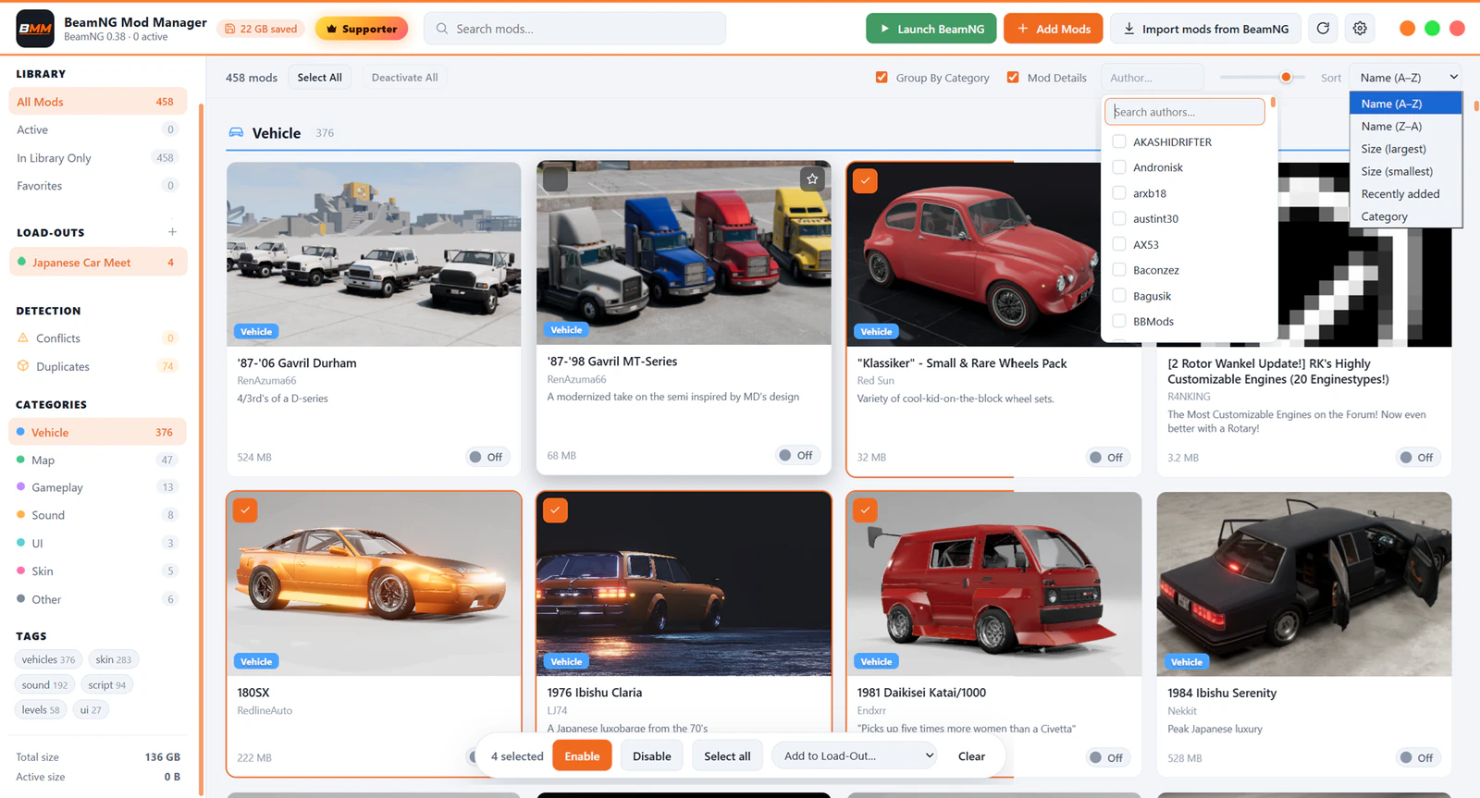Click the Vehicle tag on the Klassiker thumbnail
1480x798 pixels.
pos(876,331)
